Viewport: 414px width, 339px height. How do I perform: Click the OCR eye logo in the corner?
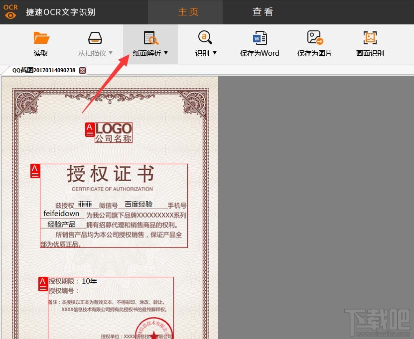[x=10, y=11]
